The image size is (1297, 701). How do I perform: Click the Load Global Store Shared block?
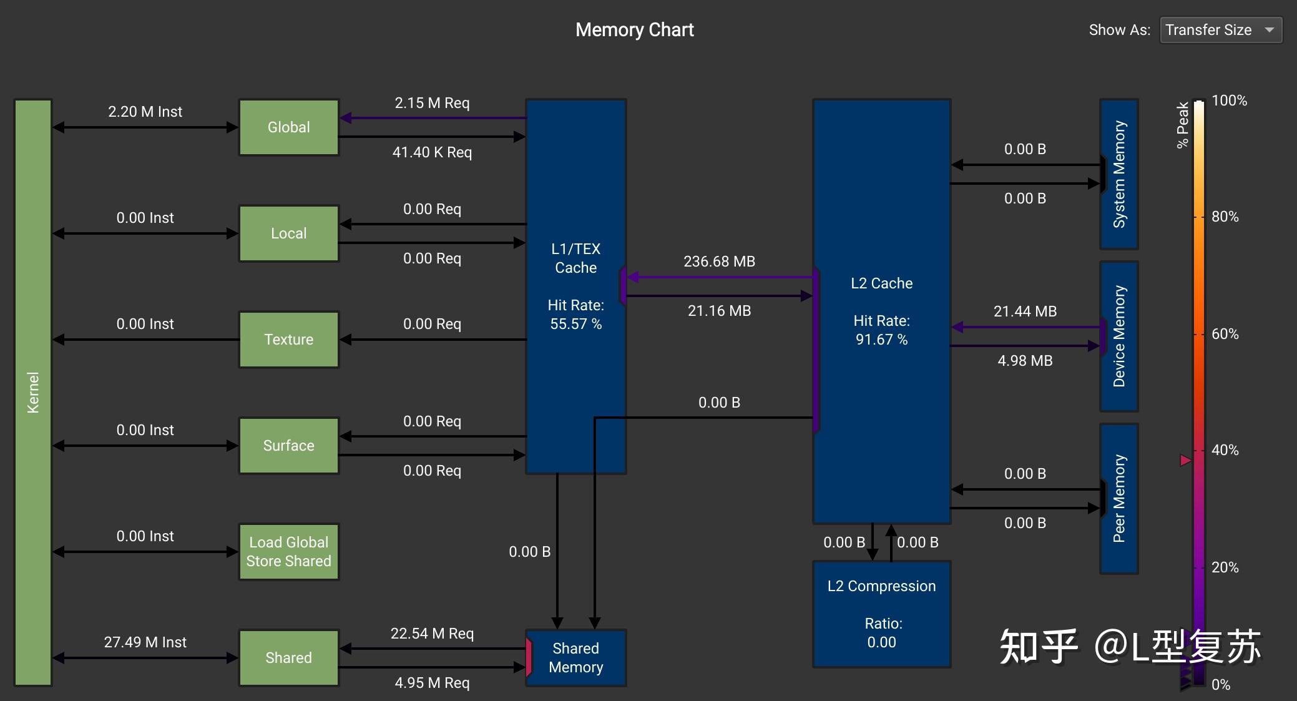click(x=288, y=552)
